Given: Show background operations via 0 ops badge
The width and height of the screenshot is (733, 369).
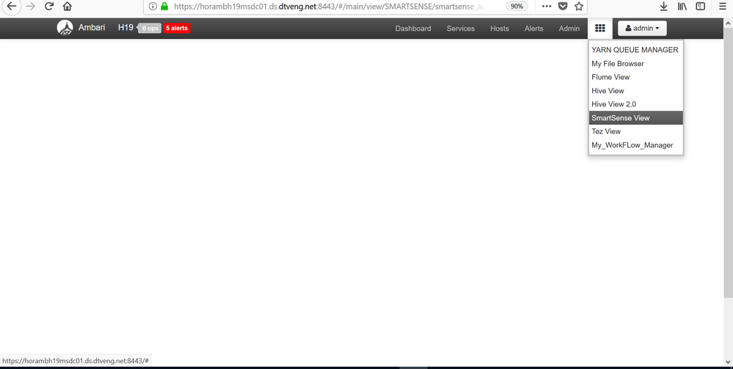Looking at the screenshot, I should point(150,29).
